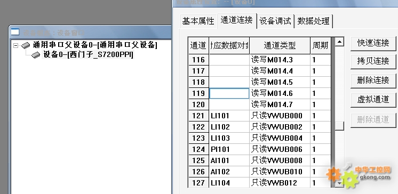Select row header 116
Screen dimensions: 398x194
[x=198, y=60]
